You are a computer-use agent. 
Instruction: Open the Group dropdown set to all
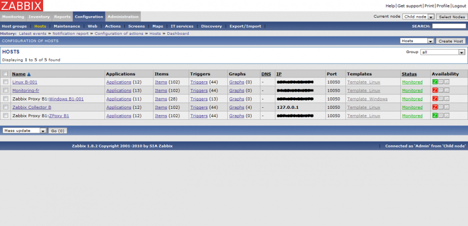pyautogui.click(x=443, y=52)
